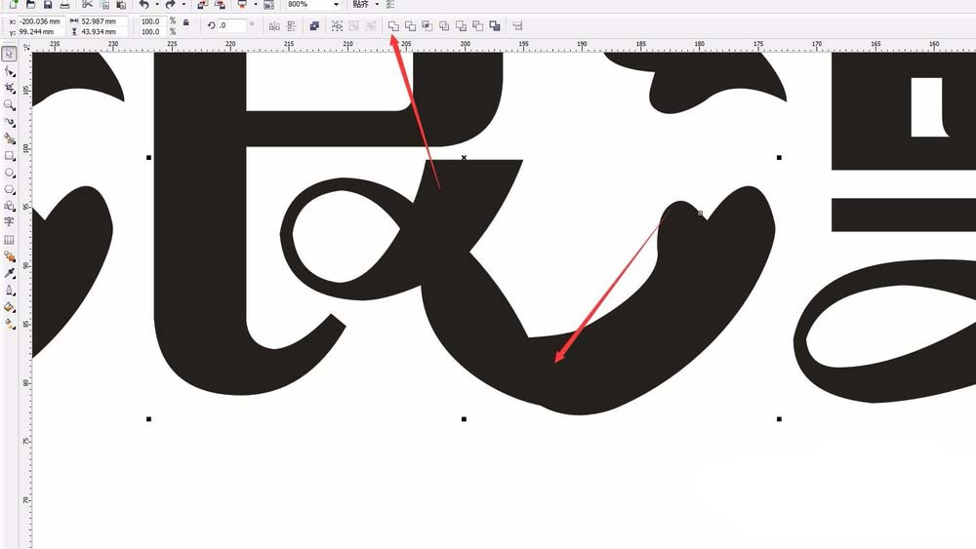Select the Pick tool in toolbox
The image size is (976, 549).
click(9, 54)
